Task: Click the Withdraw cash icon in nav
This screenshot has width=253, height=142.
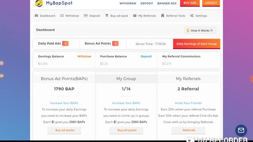Action: click(x=62, y=16)
